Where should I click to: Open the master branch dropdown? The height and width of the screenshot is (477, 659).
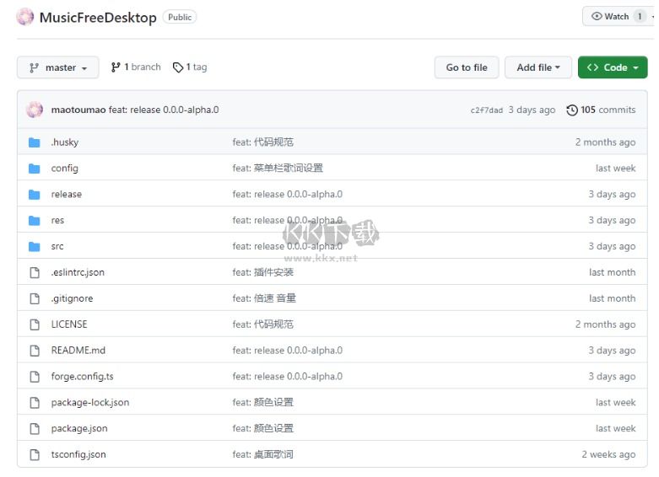coord(58,67)
